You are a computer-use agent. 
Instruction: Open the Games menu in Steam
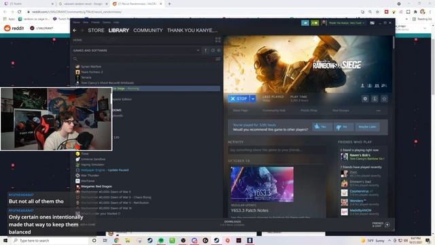tap(107, 22)
